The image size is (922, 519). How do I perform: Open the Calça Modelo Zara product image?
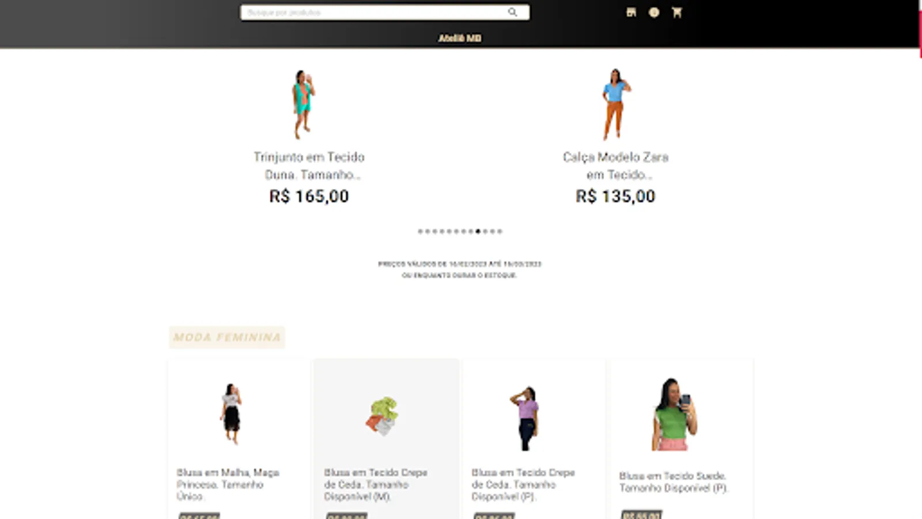point(615,104)
